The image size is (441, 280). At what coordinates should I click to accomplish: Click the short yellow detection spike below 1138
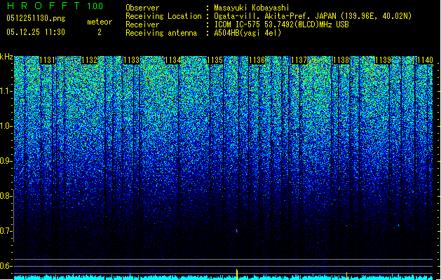[x=346, y=276]
